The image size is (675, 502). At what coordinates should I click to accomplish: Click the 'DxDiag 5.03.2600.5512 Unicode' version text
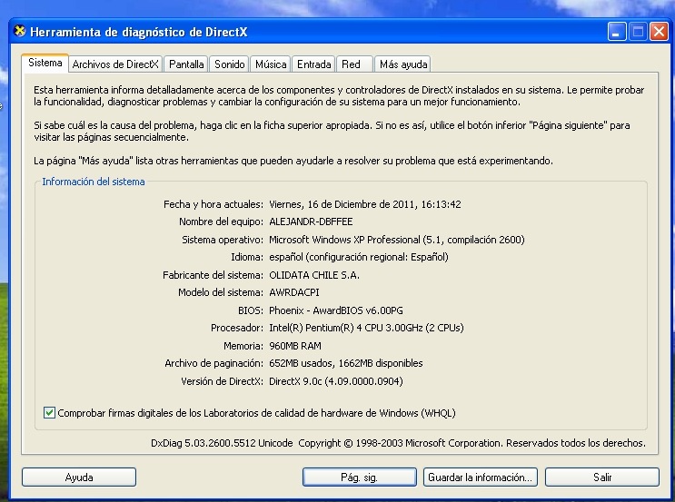222,443
